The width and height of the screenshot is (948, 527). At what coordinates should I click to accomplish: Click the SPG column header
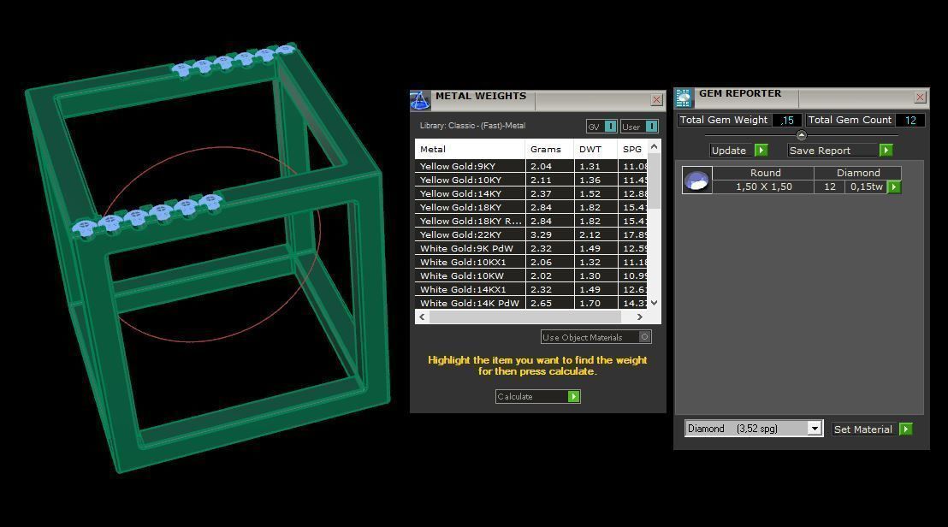(x=632, y=149)
